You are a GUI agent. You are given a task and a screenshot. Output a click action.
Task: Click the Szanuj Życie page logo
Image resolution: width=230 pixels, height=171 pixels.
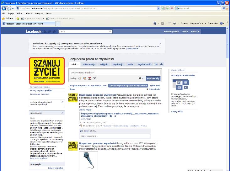[47, 71]
